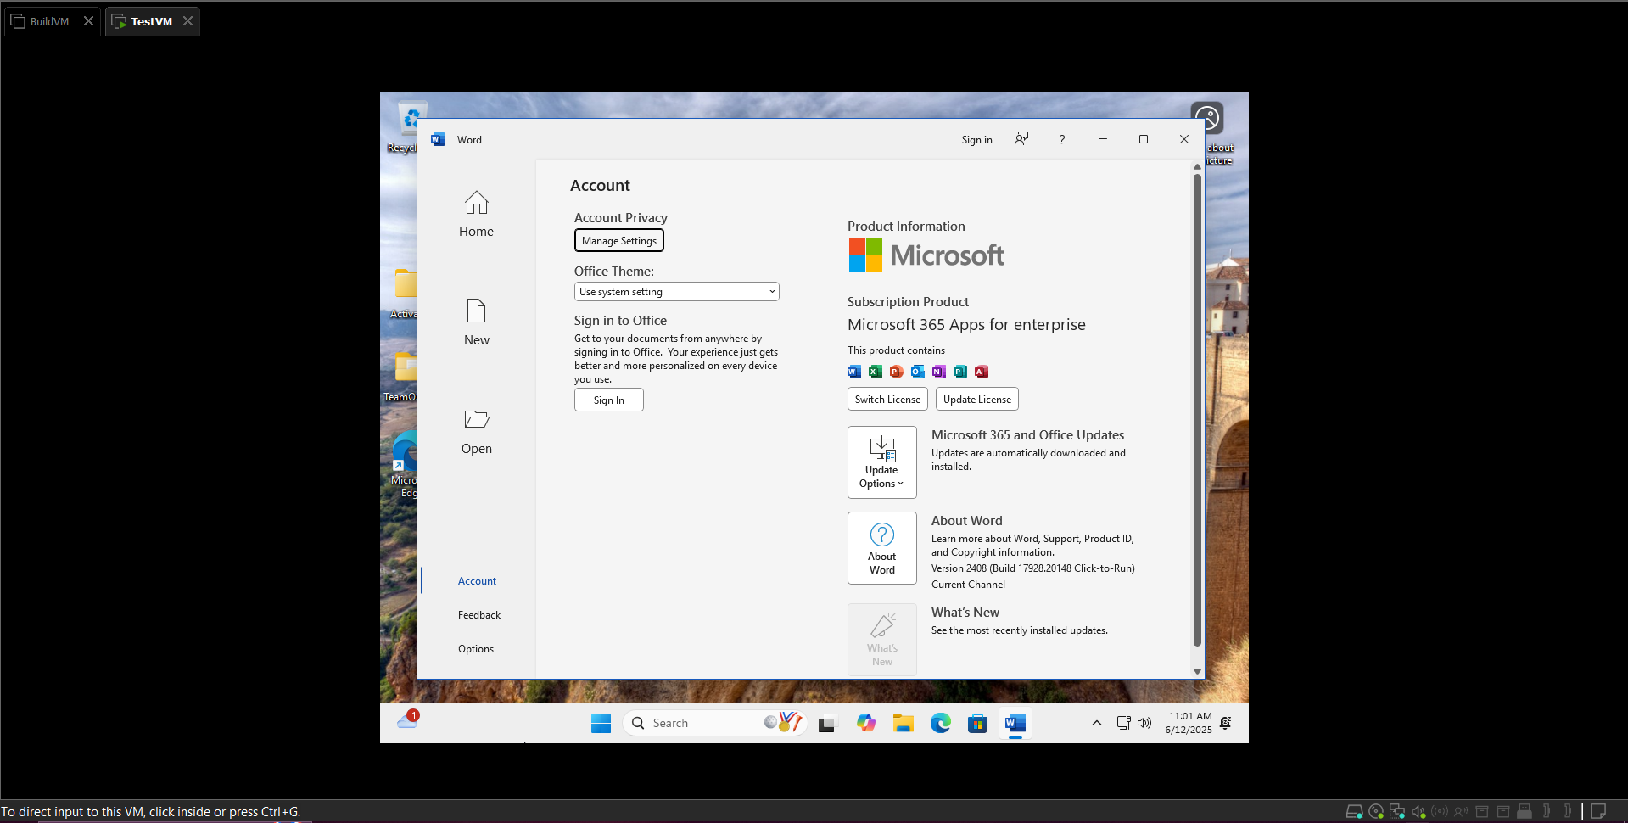This screenshot has width=1628, height=823.
Task: Switch to the Feedback tab
Action: (x=478, y=615)
